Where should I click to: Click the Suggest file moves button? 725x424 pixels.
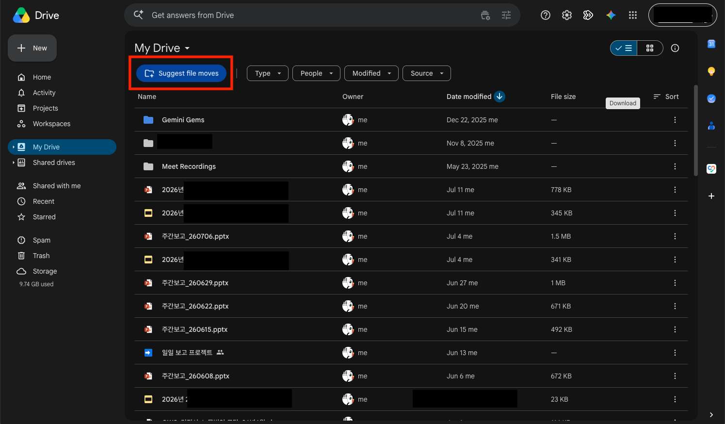[x=181, y=73]
